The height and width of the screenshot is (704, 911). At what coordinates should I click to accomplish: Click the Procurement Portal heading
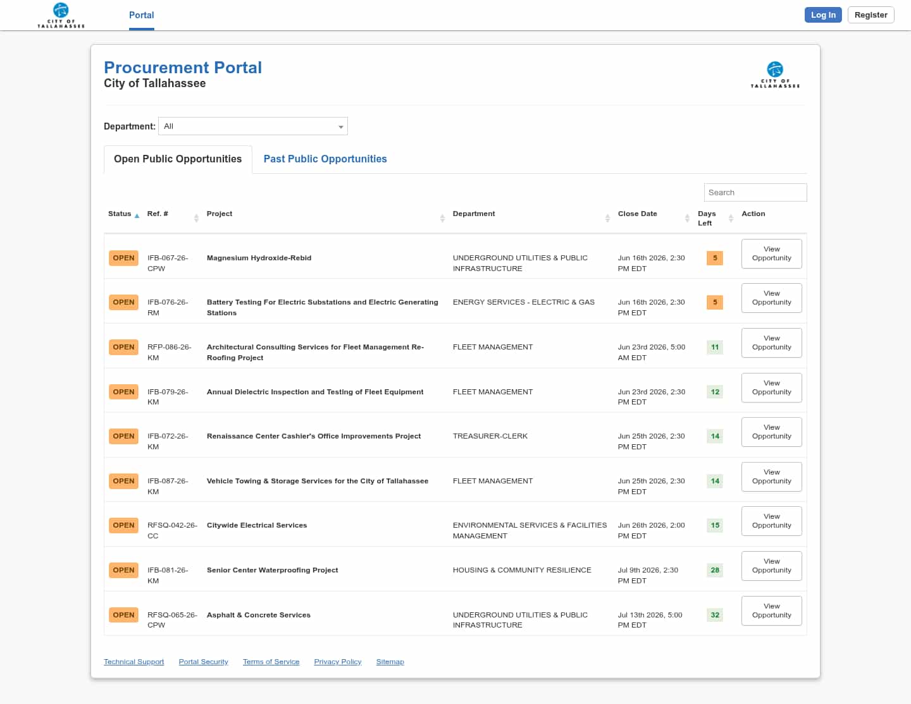[183, 68]
